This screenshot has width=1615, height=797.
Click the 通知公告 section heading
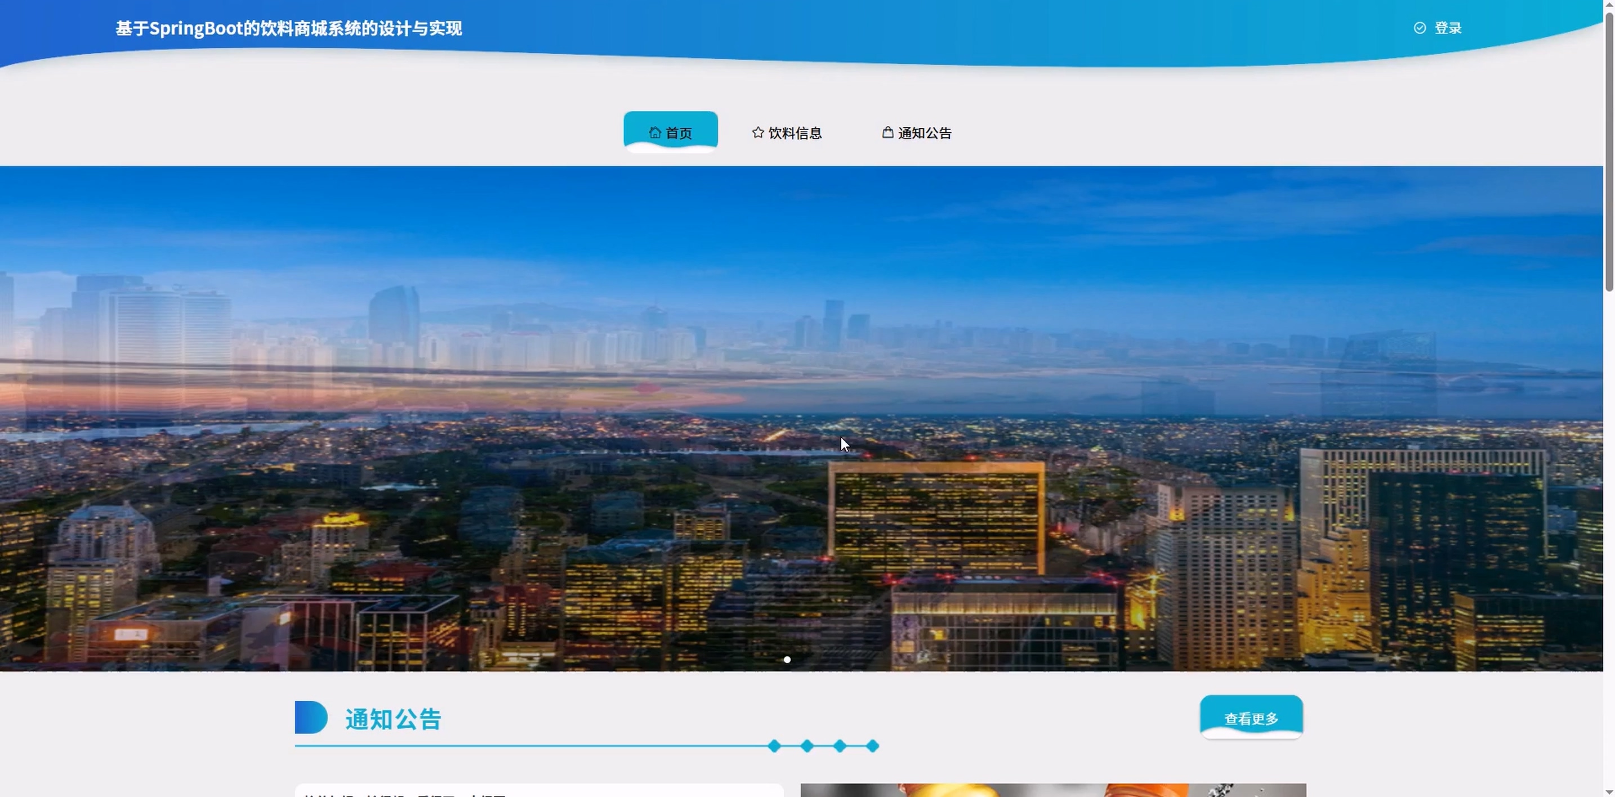[x=393, y=719]
